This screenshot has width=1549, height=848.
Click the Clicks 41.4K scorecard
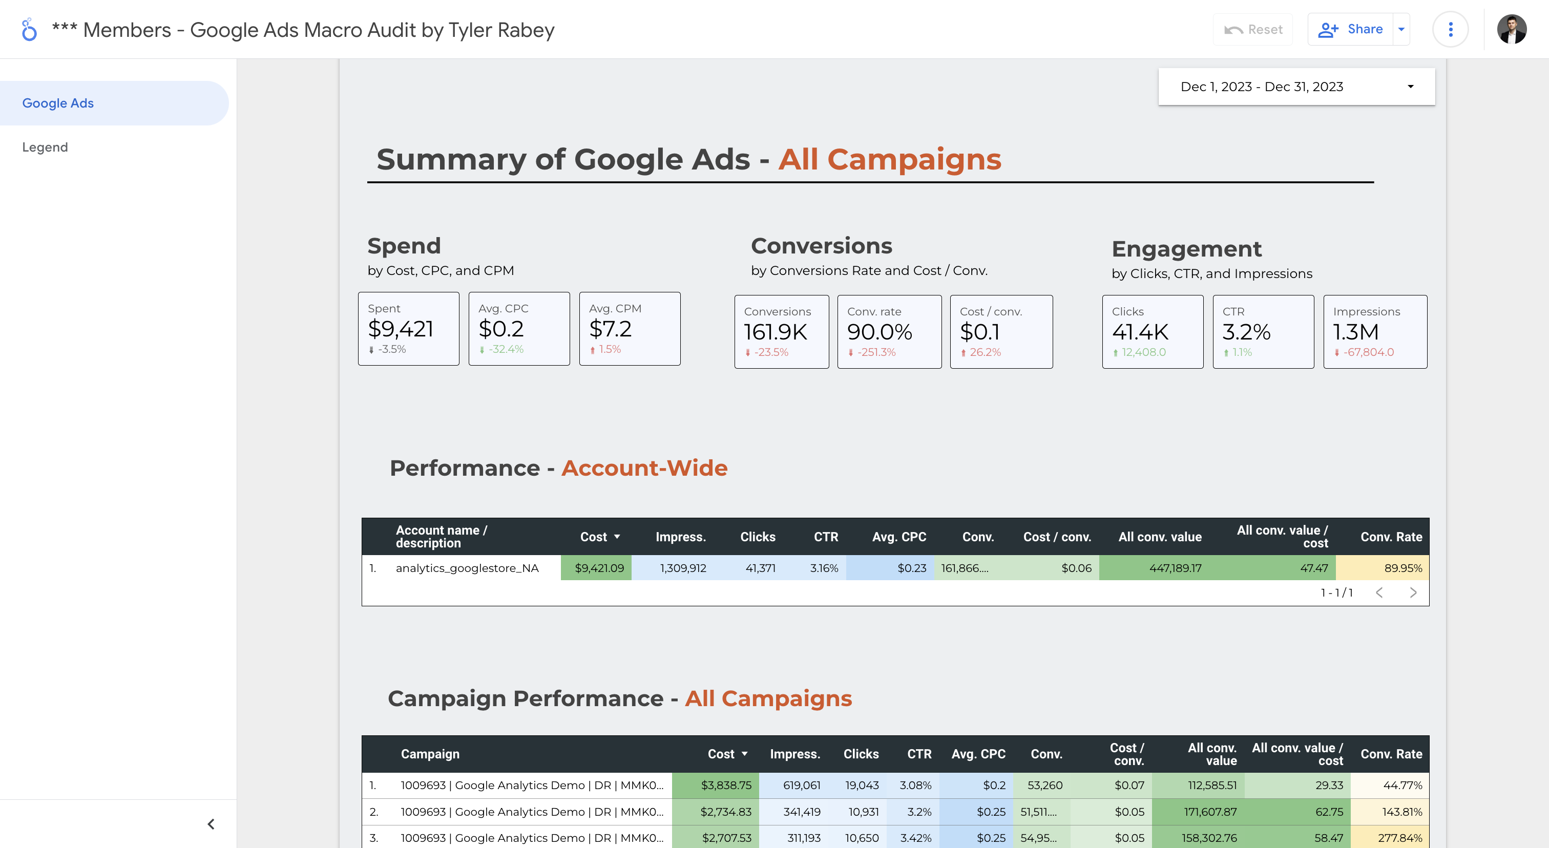pyautogui.click(x=1154, y=332)
